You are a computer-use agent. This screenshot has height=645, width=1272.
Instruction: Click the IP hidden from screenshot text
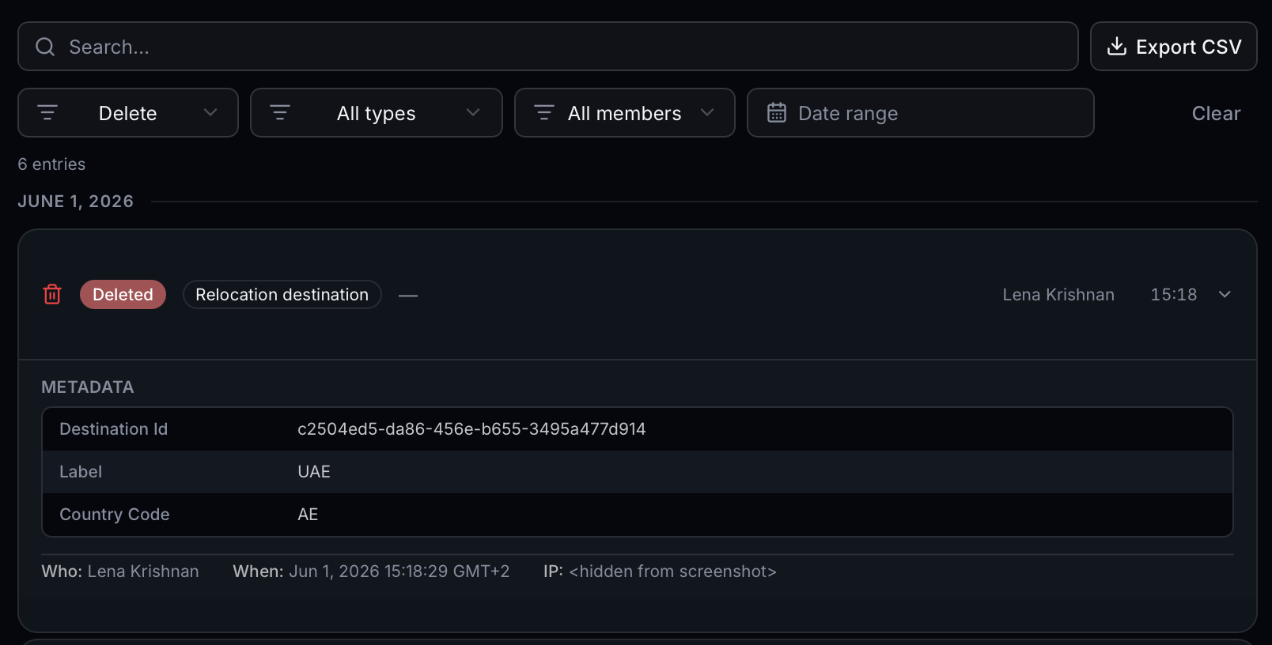tap(660, 571)
